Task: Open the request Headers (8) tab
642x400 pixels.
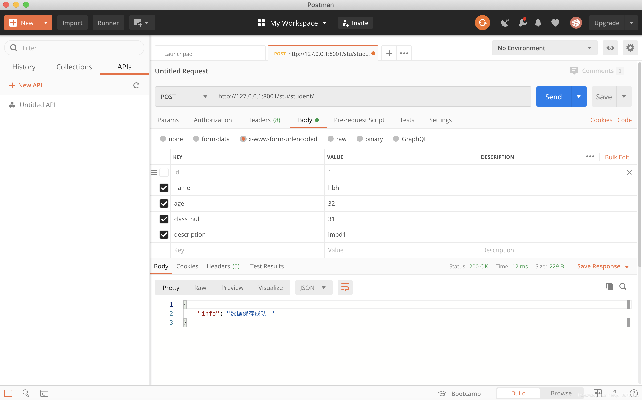Action: pos(264,120)
